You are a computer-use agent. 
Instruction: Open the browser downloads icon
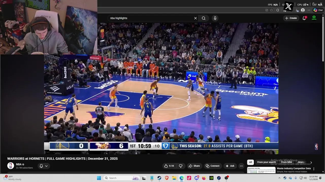(297, 10)
